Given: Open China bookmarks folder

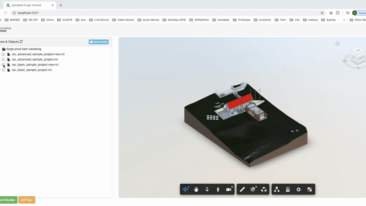Looking at the screenshot, I should click(x=48, y=20).
